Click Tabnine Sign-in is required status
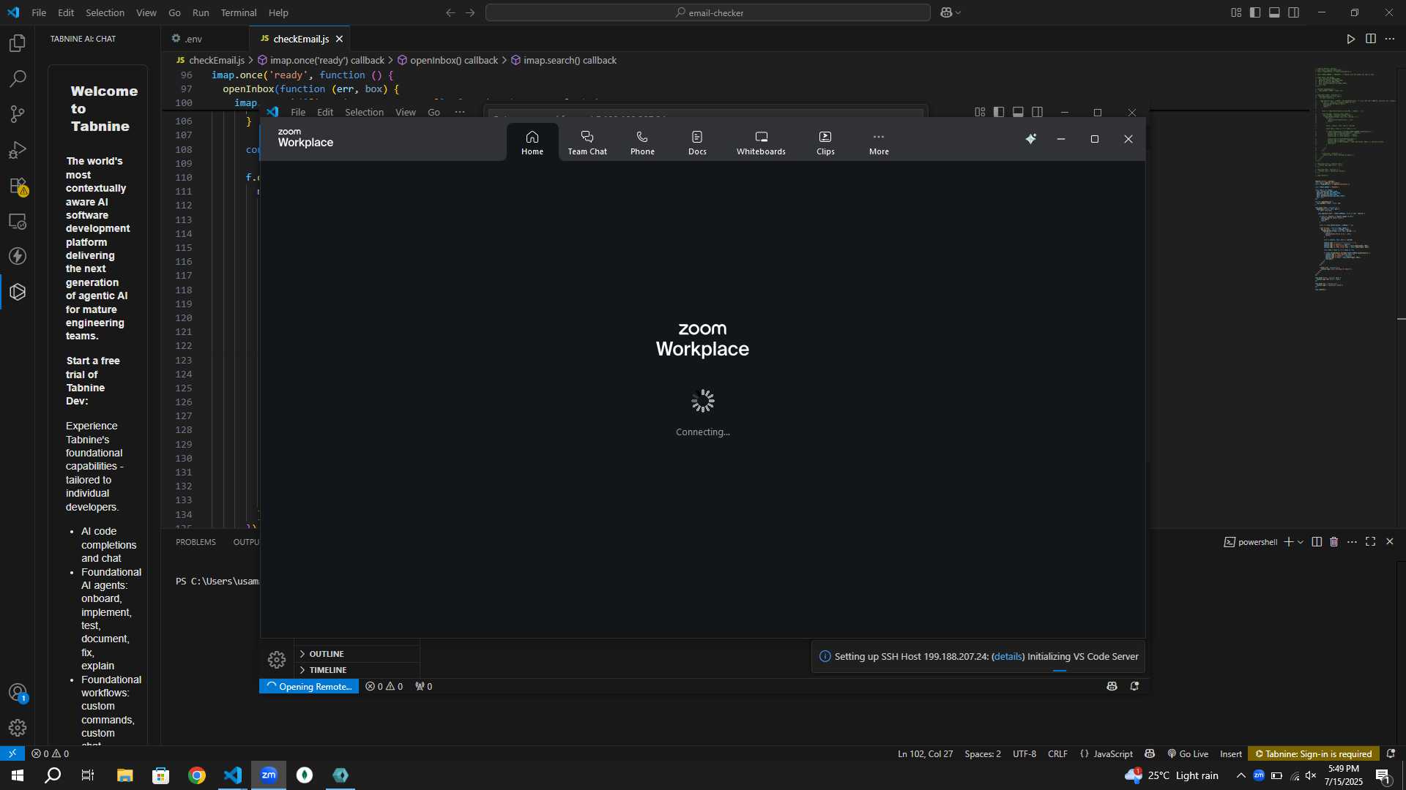 [x=1314, y=754]
